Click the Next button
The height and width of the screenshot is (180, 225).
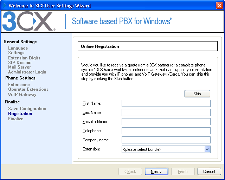coord(156,172)
